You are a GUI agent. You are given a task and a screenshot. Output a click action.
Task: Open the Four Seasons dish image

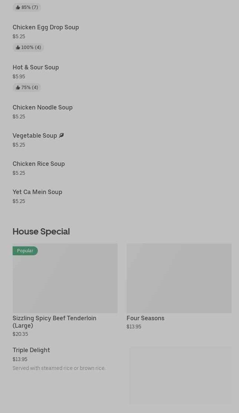179,278
